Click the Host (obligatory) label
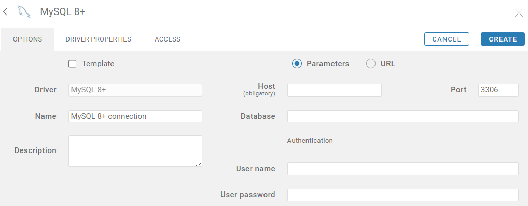The height and width of the screenshot is (206, 528). click(259, 89)
